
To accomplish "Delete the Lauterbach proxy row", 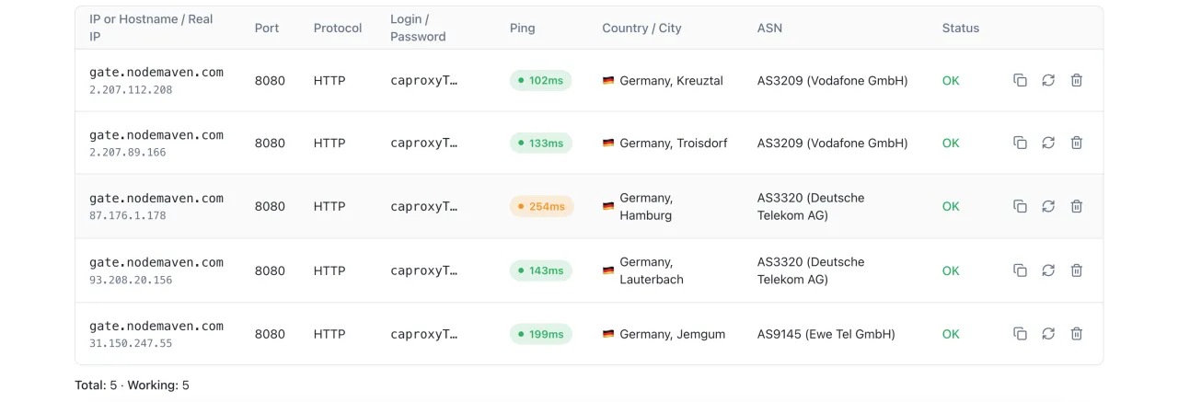I will click(1077, 270).
